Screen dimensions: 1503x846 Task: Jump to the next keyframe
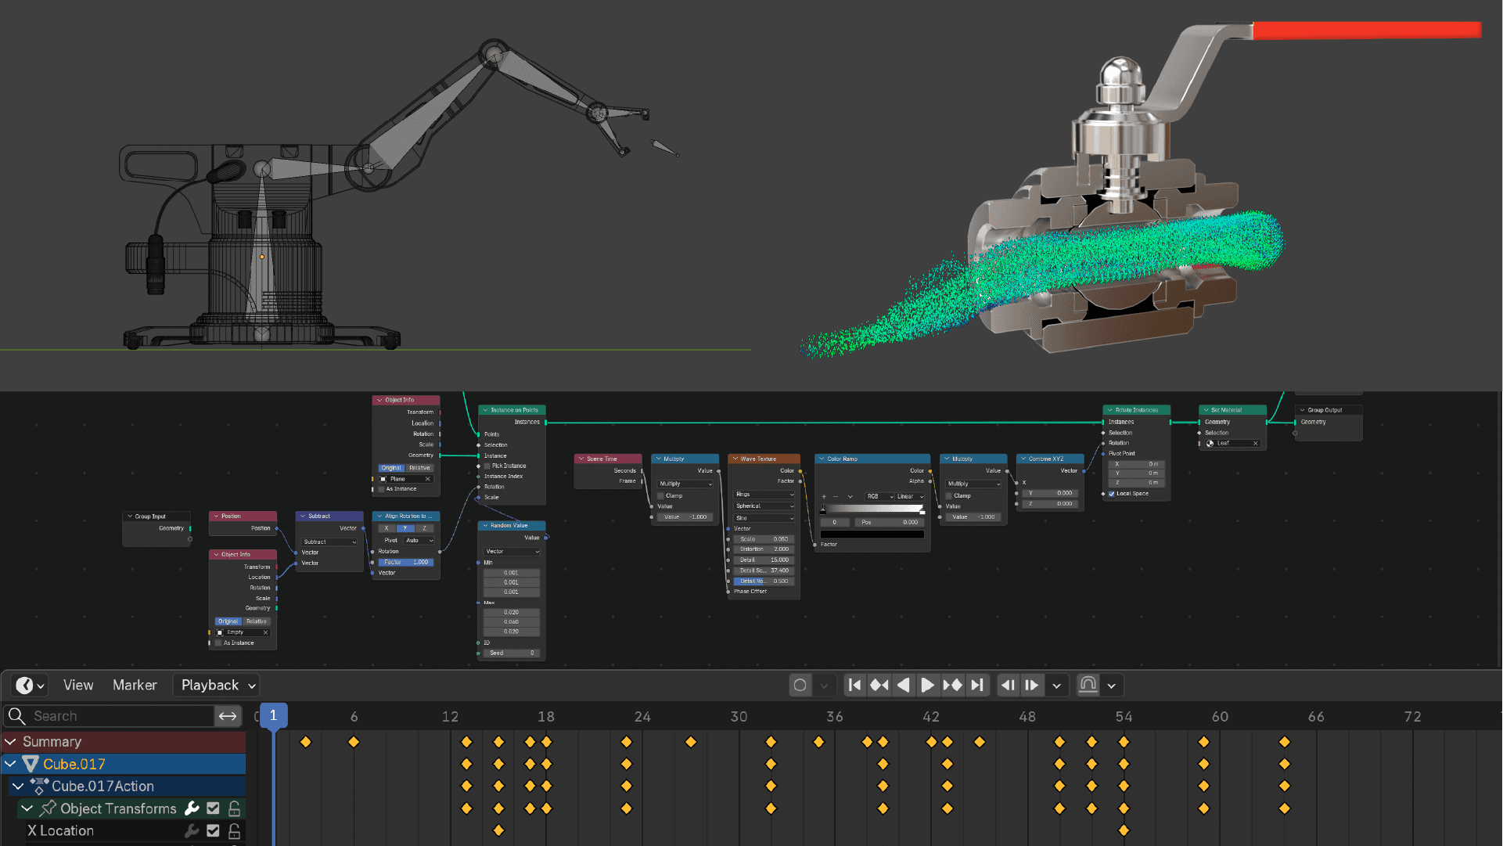pos(952,686)
